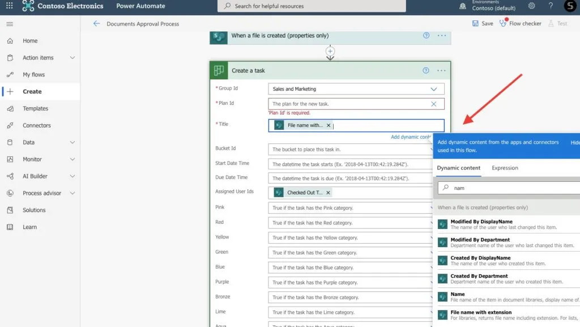
Task: Expand Action items chevron
Action: point(72,58)
